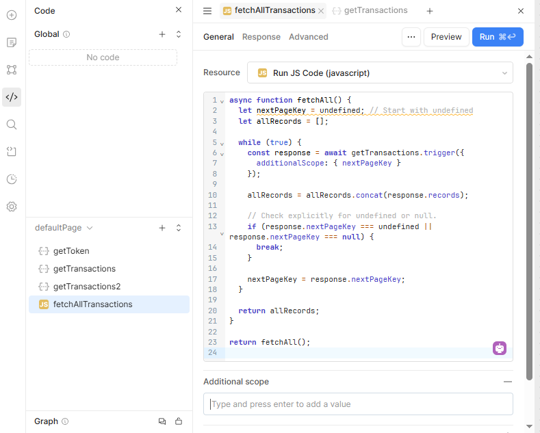540x433 pixels.
Task: Open the defaultPage dropdown
Action: (x=64, y=228)
